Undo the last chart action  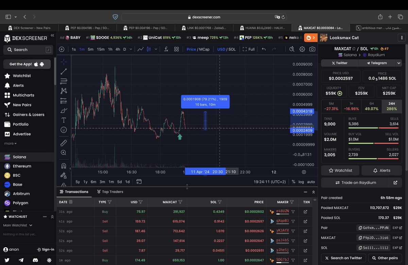tap(263, 49)
